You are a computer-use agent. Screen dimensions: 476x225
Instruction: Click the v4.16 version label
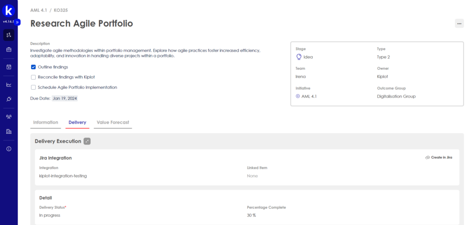8,22
